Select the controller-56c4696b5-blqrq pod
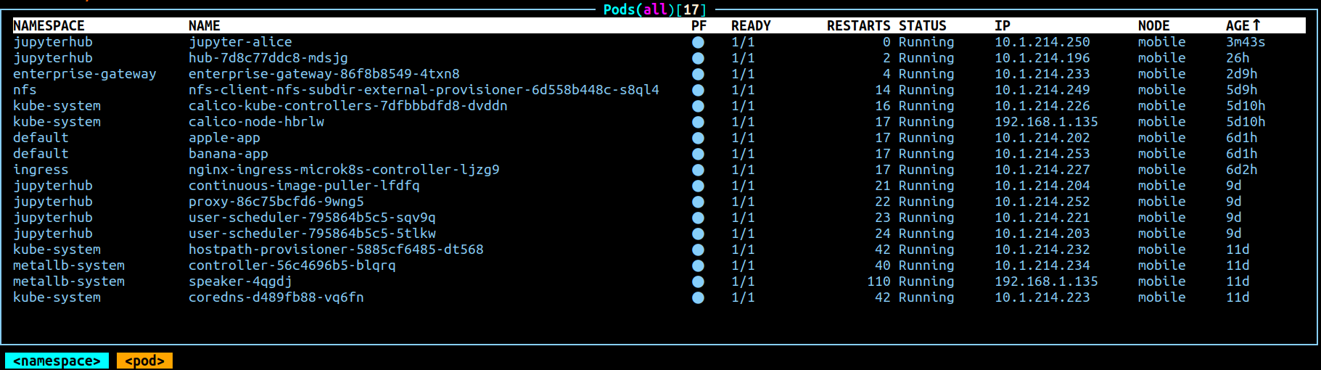The image size is (1321, 370). (x=659, y=266)
